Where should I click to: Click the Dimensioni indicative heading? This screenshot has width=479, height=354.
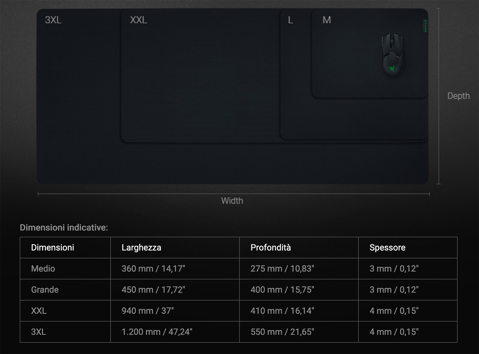point(64,228)
